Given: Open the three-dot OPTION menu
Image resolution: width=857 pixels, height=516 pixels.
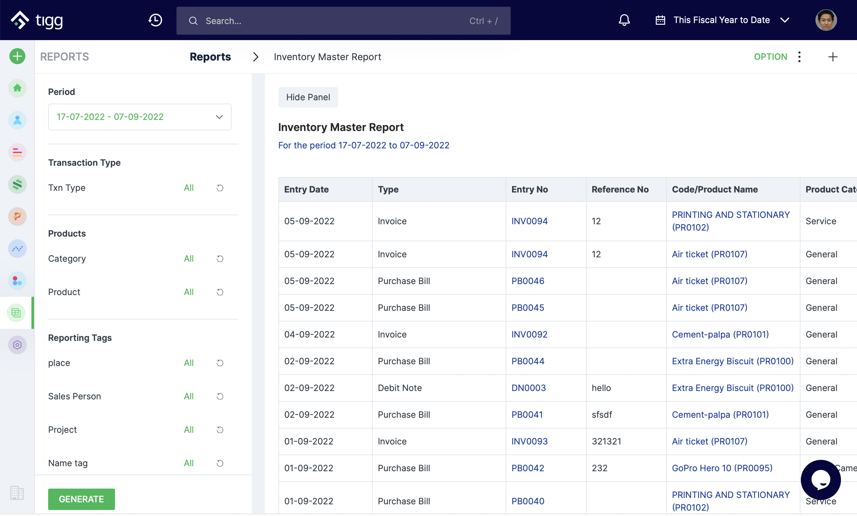Looking at the screenshot, I should tap(799, 57).
